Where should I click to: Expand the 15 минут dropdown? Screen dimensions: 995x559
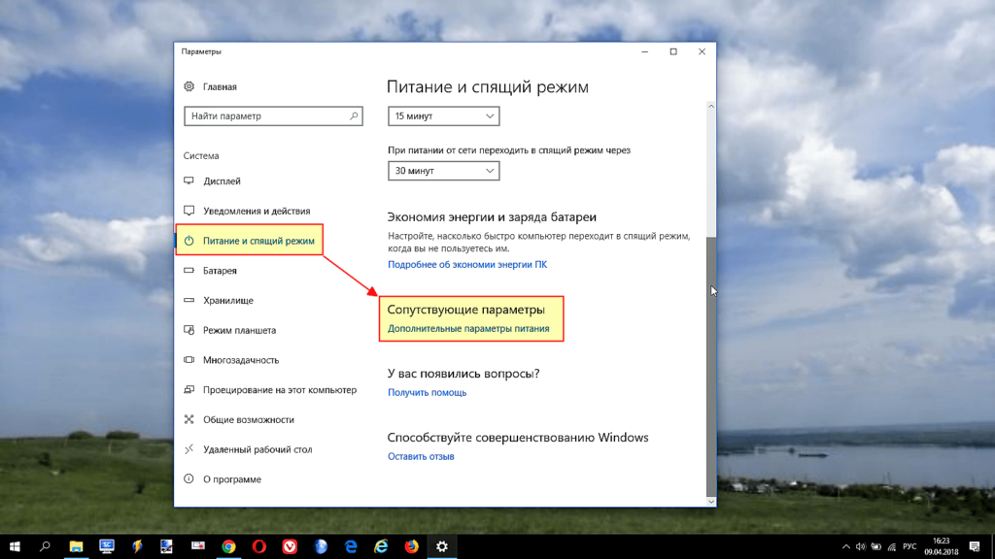pos(443,116)
